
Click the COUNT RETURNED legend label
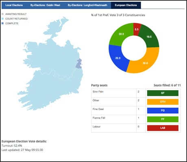[16, 19]
